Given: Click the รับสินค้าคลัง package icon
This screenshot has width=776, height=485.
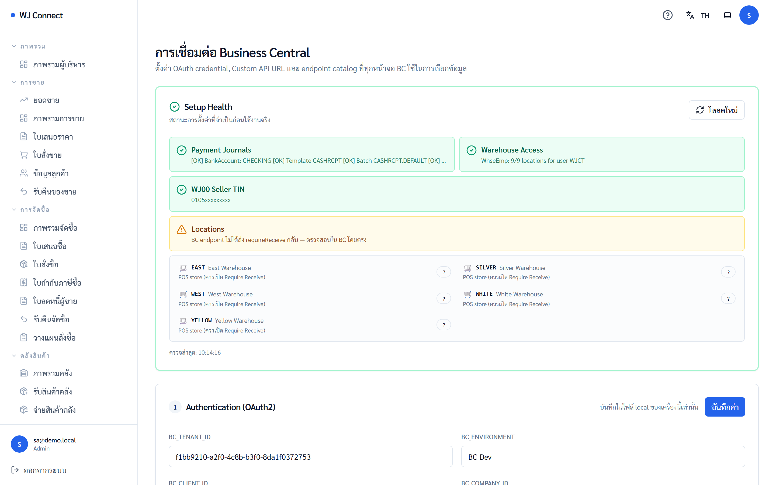Looking at the screenshot, I should 24,391.
